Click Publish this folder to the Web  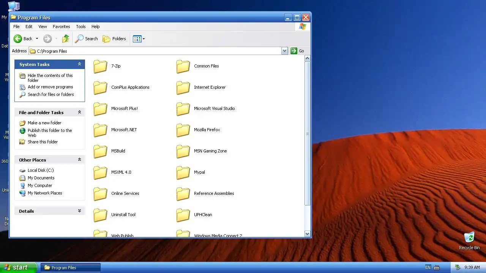tap(50, 133)
